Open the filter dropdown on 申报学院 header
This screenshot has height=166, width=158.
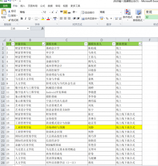point(44,44)
